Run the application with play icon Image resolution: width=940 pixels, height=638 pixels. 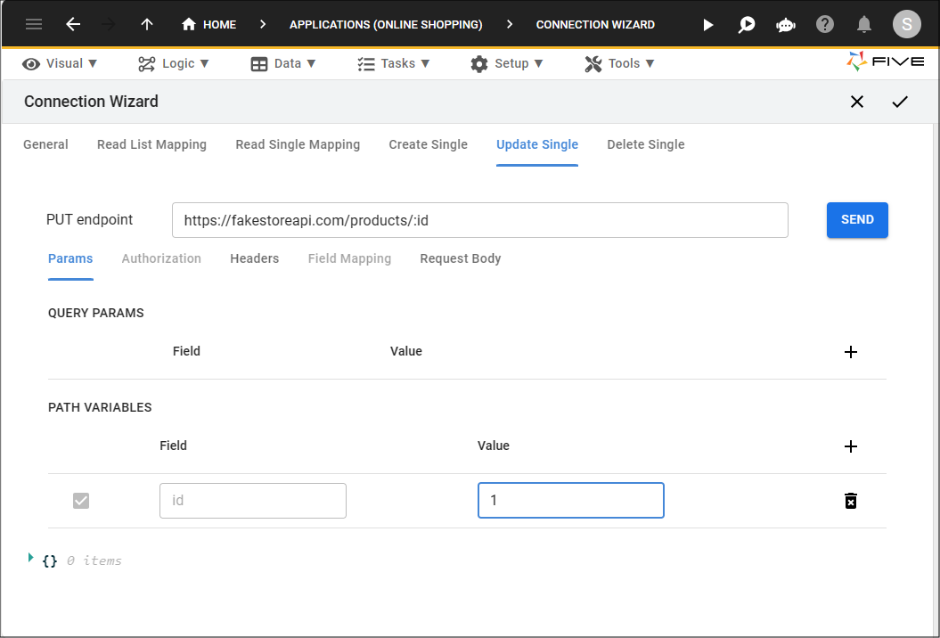tap(708, 25)
